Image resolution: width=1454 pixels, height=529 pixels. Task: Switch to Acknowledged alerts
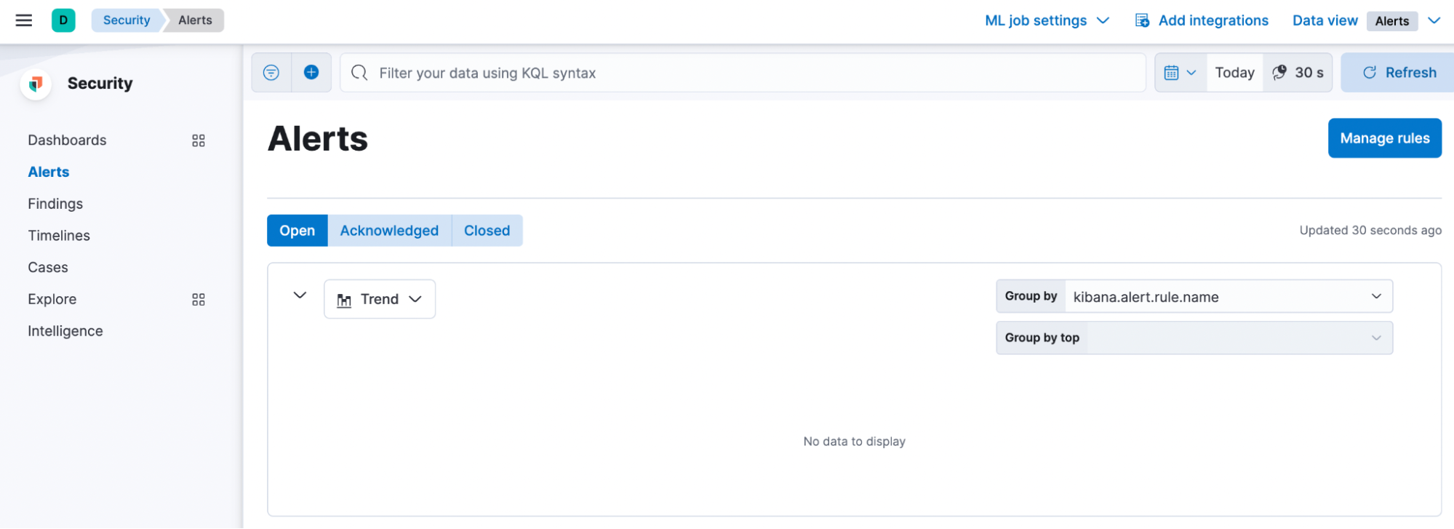click(389, 231)
